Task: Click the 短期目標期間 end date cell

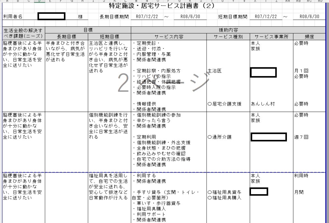Action: point(309,17)
